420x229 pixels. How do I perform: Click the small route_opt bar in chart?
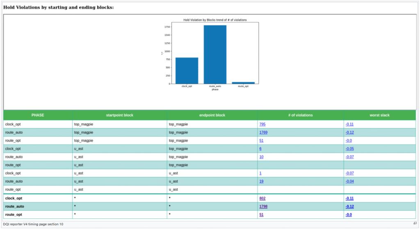(243, 82)
